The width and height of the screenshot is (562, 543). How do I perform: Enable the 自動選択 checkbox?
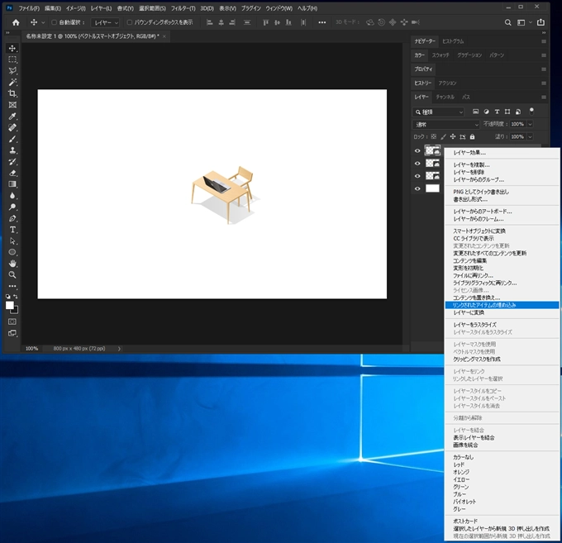[x=55, y=22]
